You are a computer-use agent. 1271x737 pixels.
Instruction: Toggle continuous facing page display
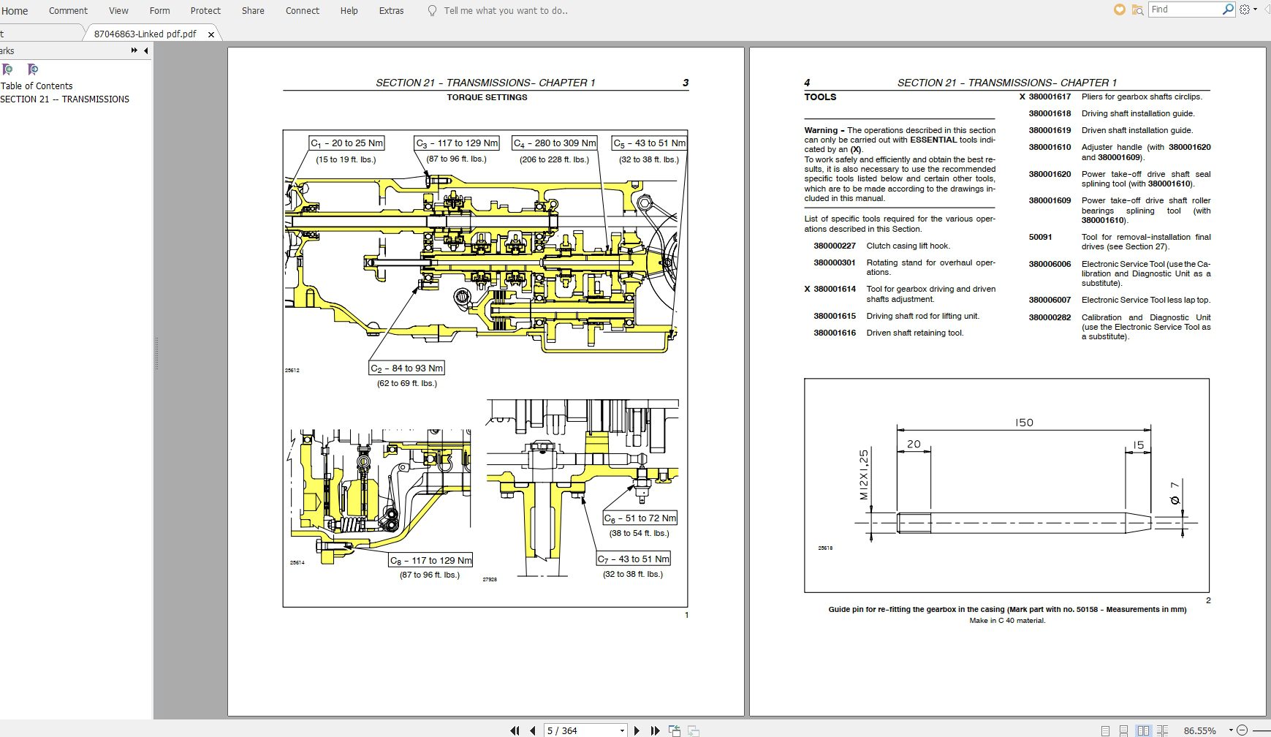1164,730
